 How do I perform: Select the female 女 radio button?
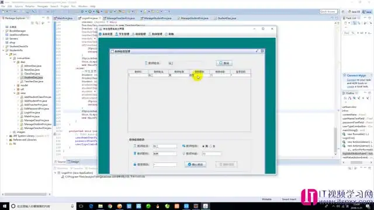point(211,146)
